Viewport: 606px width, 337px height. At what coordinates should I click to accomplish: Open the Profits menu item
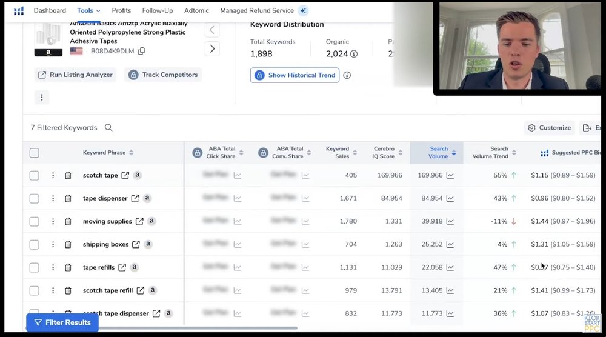tap(121, 11)
